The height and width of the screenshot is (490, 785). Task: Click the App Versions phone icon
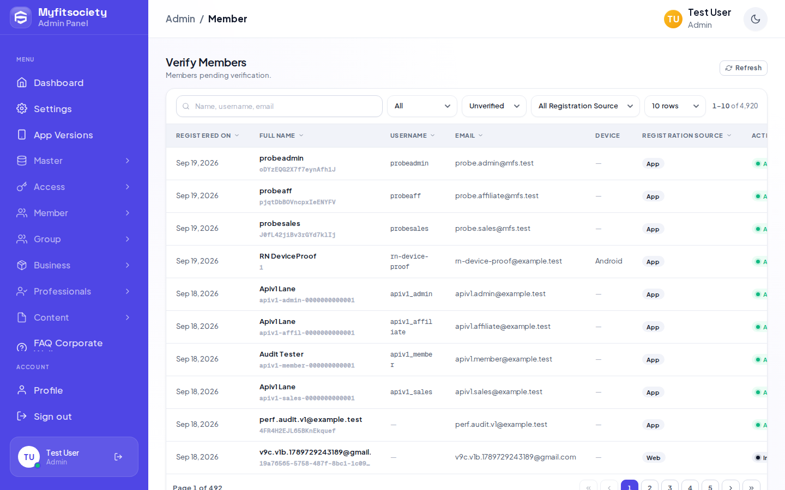[22, 134]
